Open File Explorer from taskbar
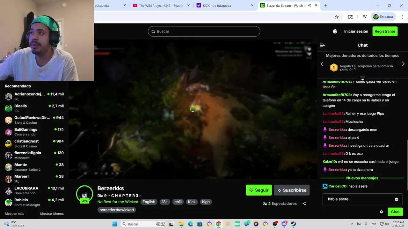408x229 pixels. point(181,224)
